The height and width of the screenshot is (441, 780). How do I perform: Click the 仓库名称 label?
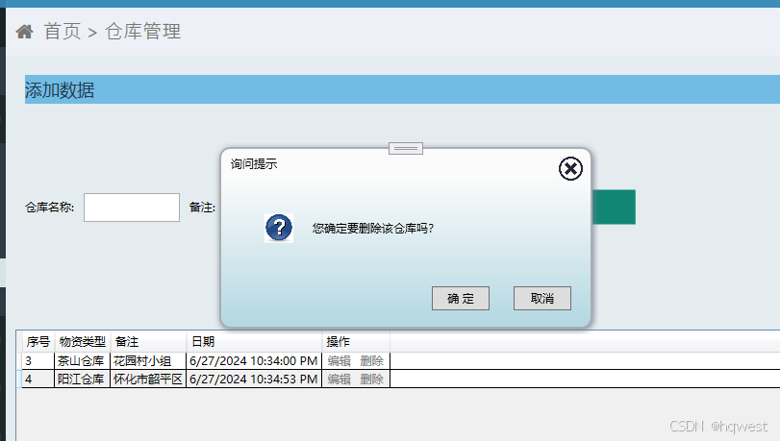click(49, 208)
